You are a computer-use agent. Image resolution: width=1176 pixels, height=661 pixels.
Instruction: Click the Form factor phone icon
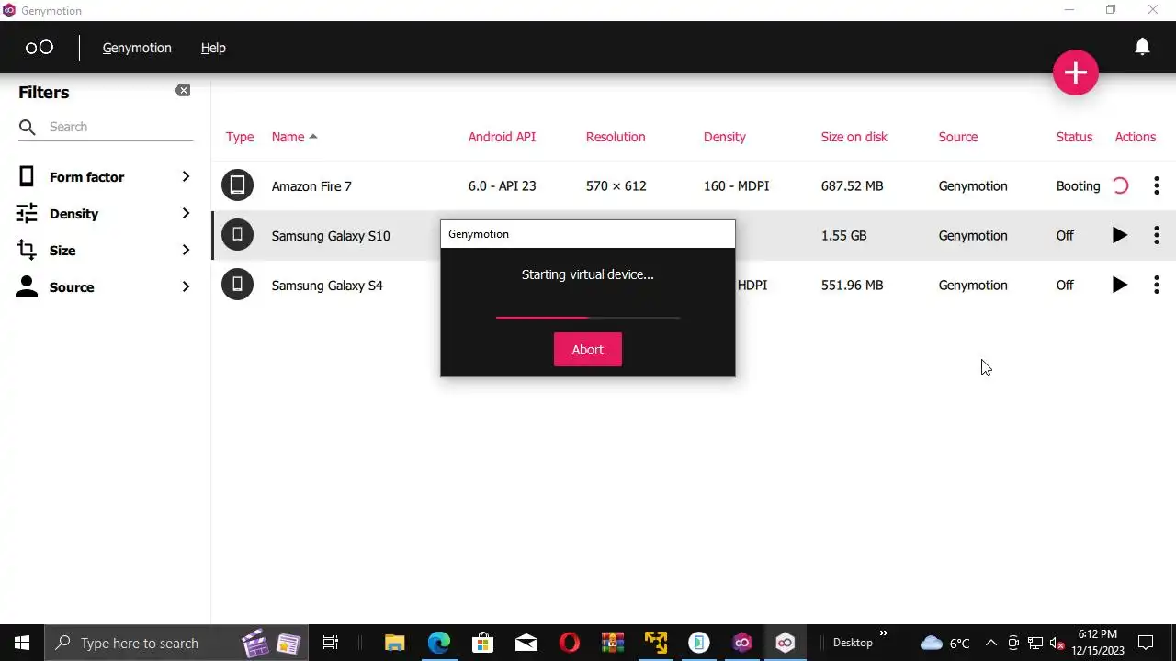pyautogui.click(x=27, y=176)
